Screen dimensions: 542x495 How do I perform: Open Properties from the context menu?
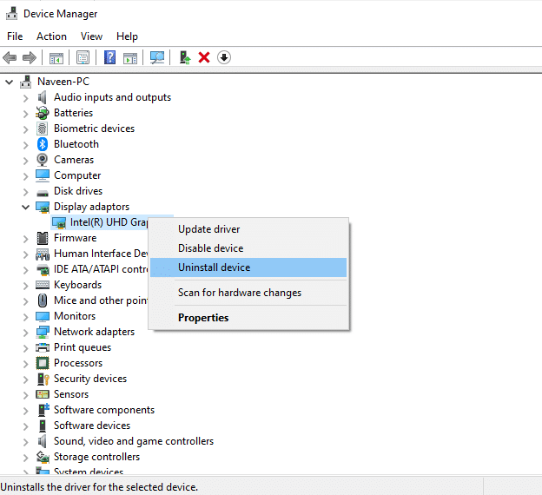pos(203,318)
